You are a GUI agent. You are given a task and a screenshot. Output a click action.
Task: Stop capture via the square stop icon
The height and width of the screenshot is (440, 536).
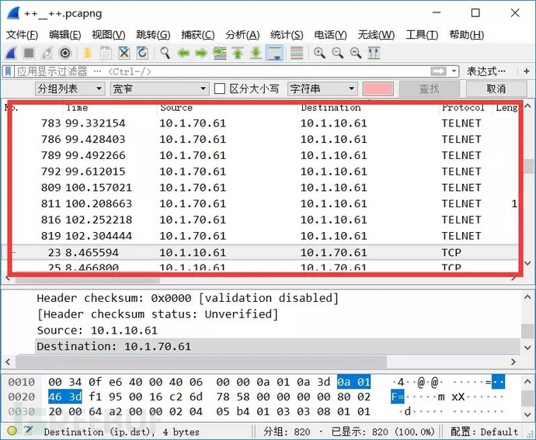(x=29, y=54)
